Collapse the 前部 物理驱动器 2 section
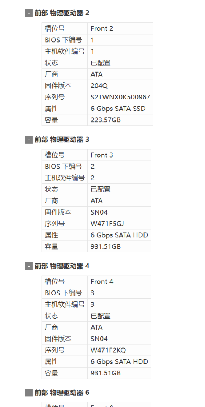Image resolution: width=205 pixels, height=407 pixels. tap(28, 13)
